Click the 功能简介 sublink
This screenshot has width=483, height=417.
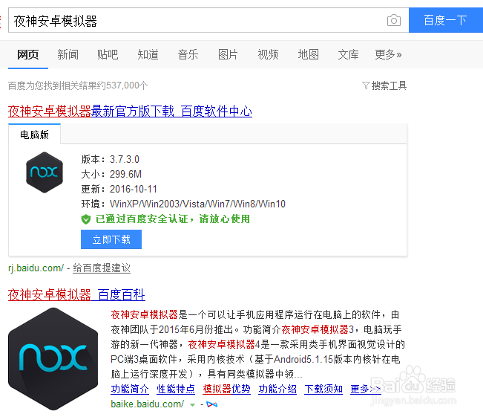pos(130,389)
